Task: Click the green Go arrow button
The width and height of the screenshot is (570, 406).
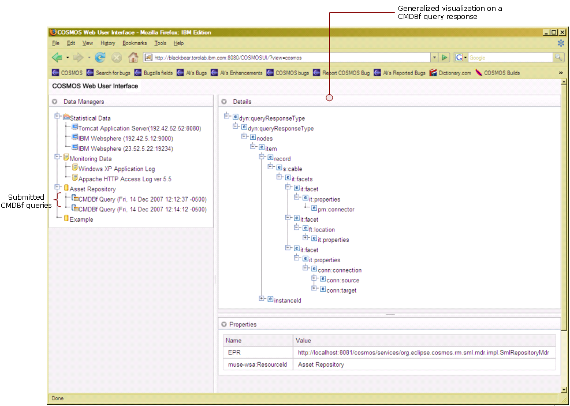Action: click(x=444, y=57)
